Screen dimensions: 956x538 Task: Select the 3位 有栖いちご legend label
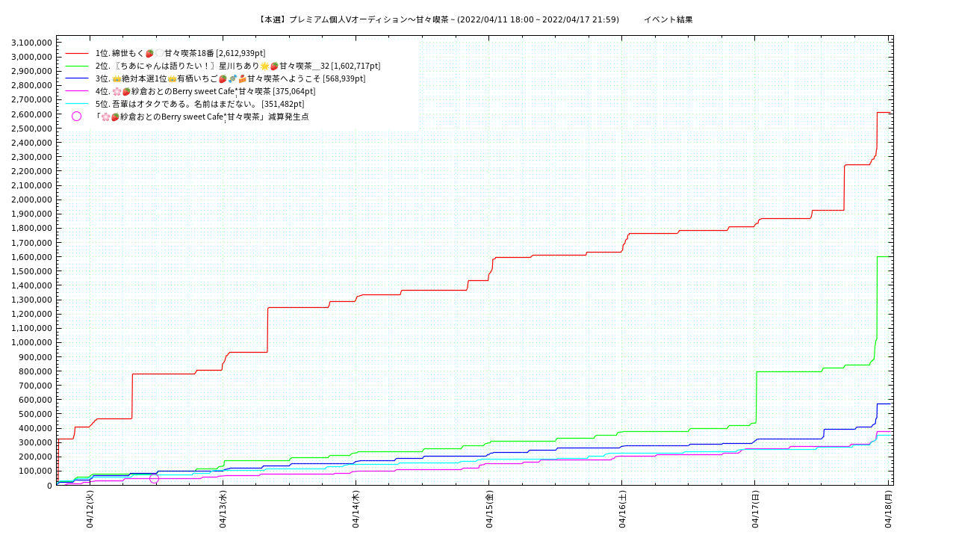pos(230,78)
